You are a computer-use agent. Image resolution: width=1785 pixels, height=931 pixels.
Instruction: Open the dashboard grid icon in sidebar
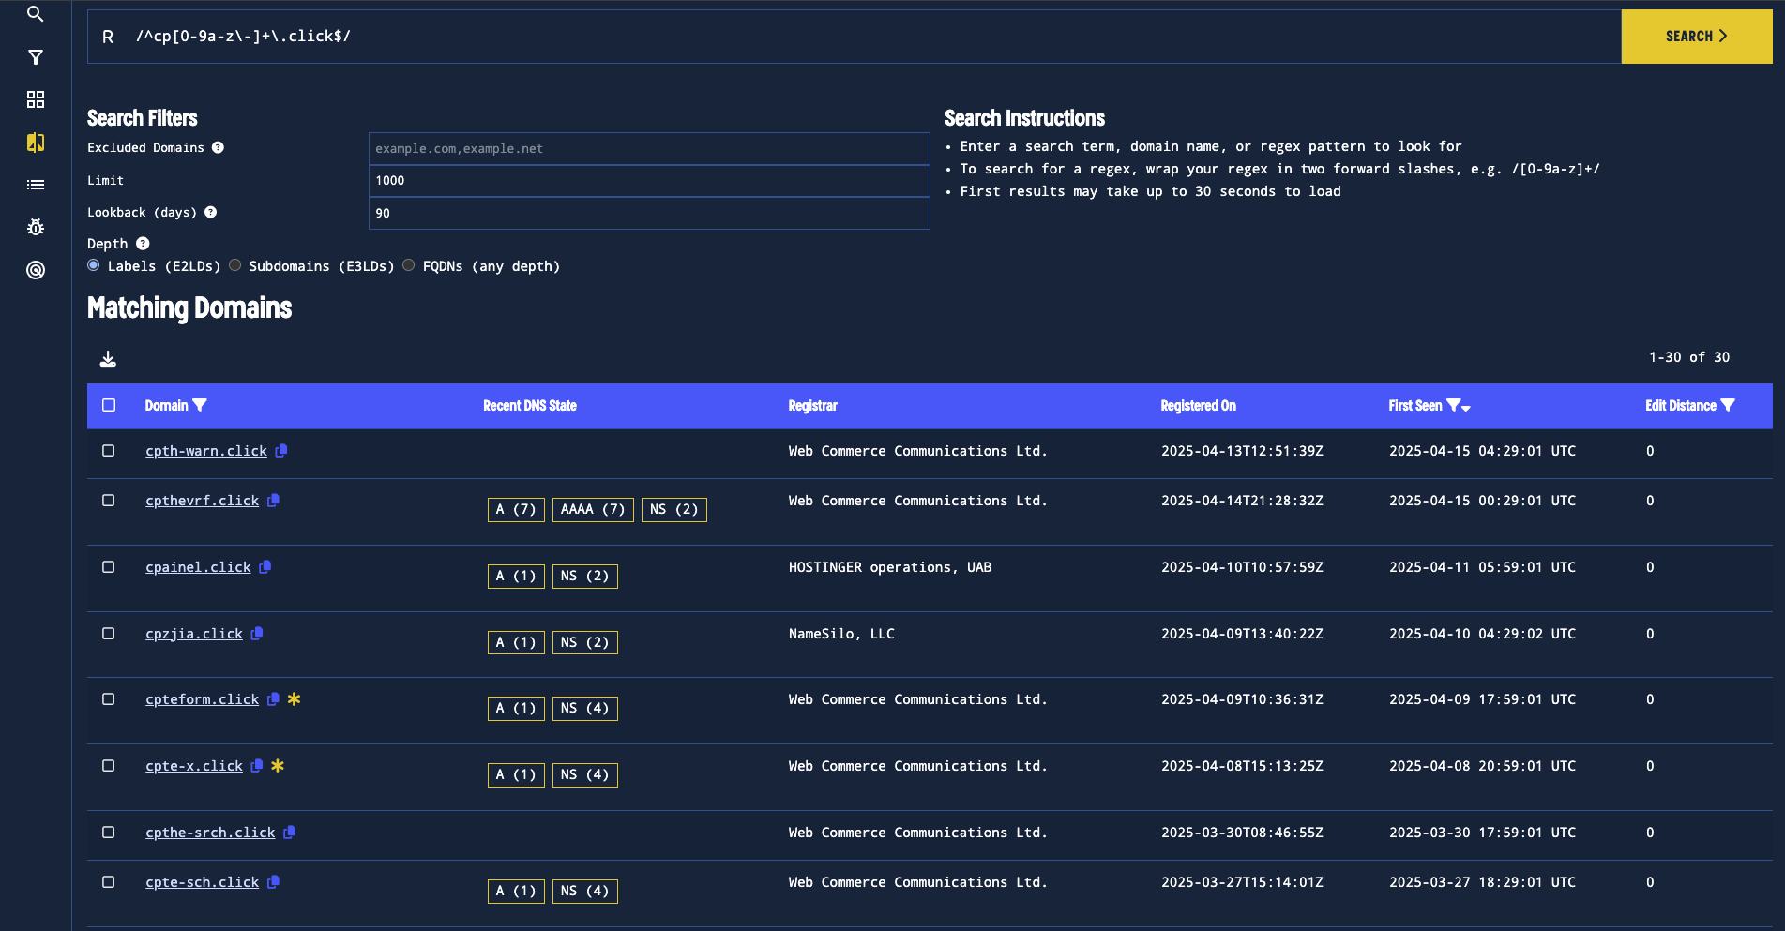[36, 99]
